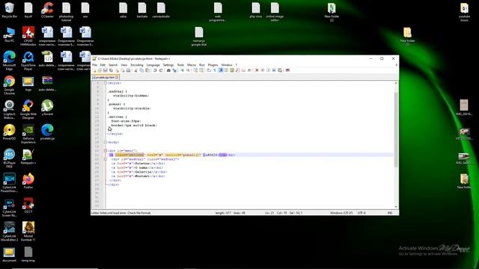
Task: Select the Google Web Designer desktop icon
Action: point(28,110)
